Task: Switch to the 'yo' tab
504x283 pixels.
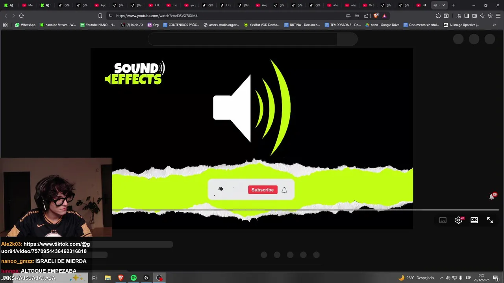Action: click(x=190, y=5)
